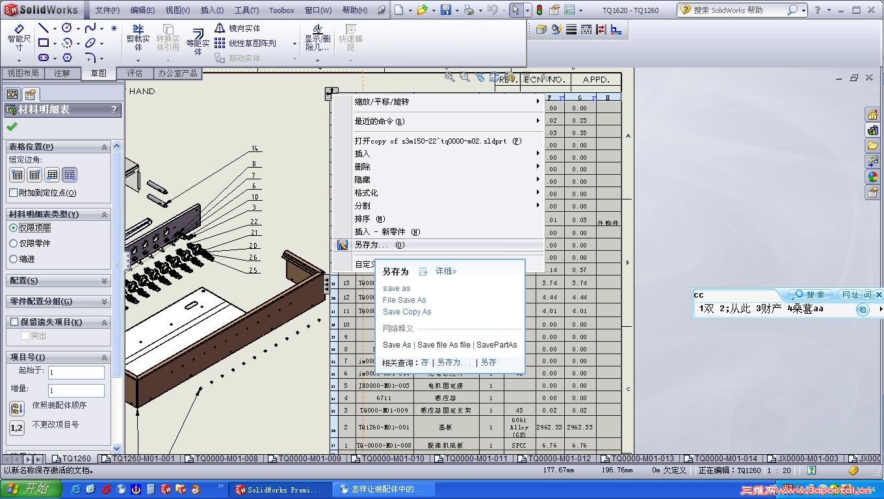This screenshot has width=884, height=499.
Task: Select 缩进 radio button
Action: (x=13, y=259)
